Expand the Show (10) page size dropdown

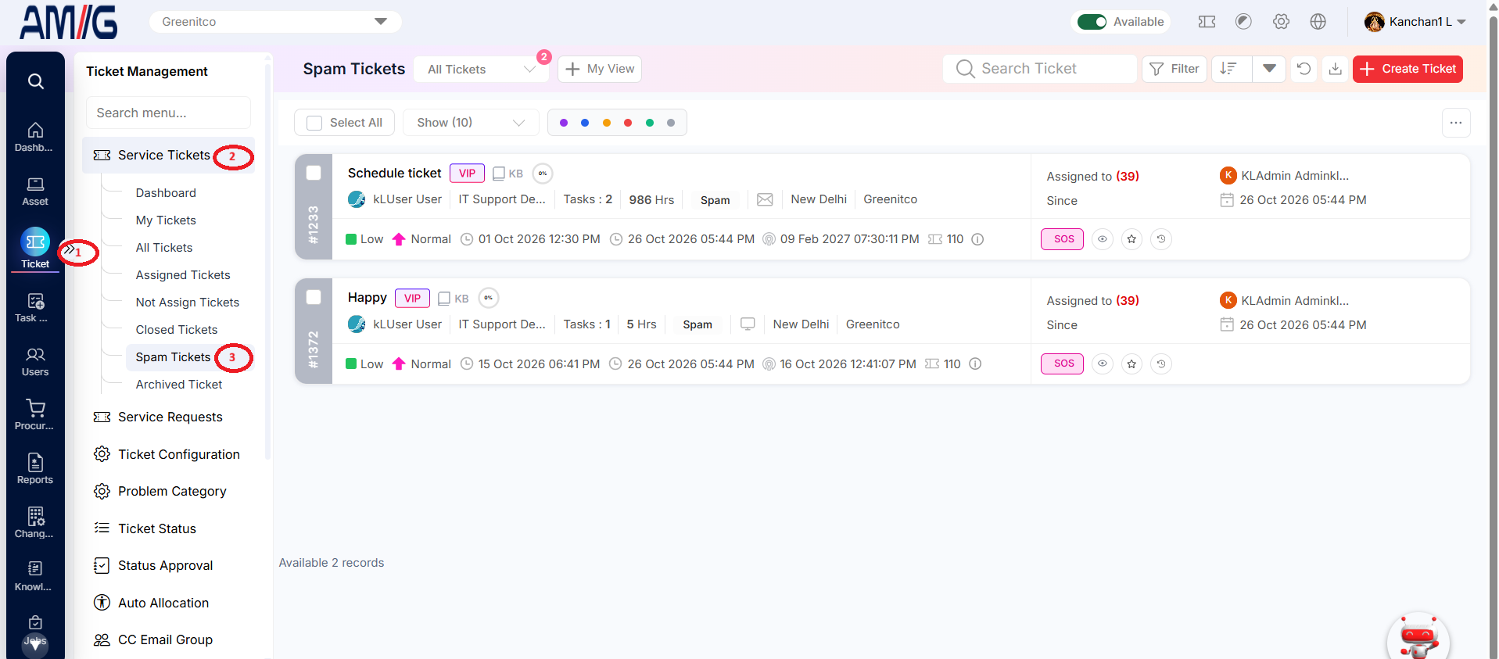471,123
